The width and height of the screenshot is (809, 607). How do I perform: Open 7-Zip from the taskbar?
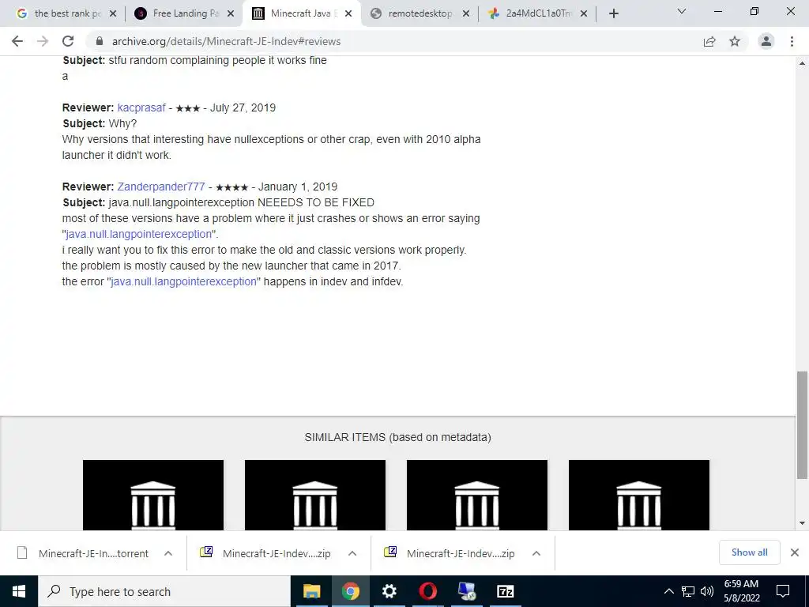[x=505, y=591]
